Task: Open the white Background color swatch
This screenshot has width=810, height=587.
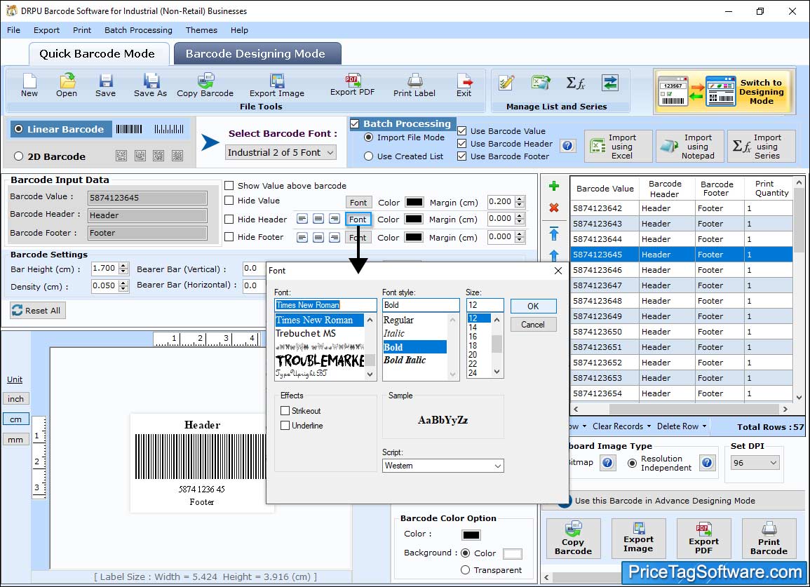Action: [512, 553]
